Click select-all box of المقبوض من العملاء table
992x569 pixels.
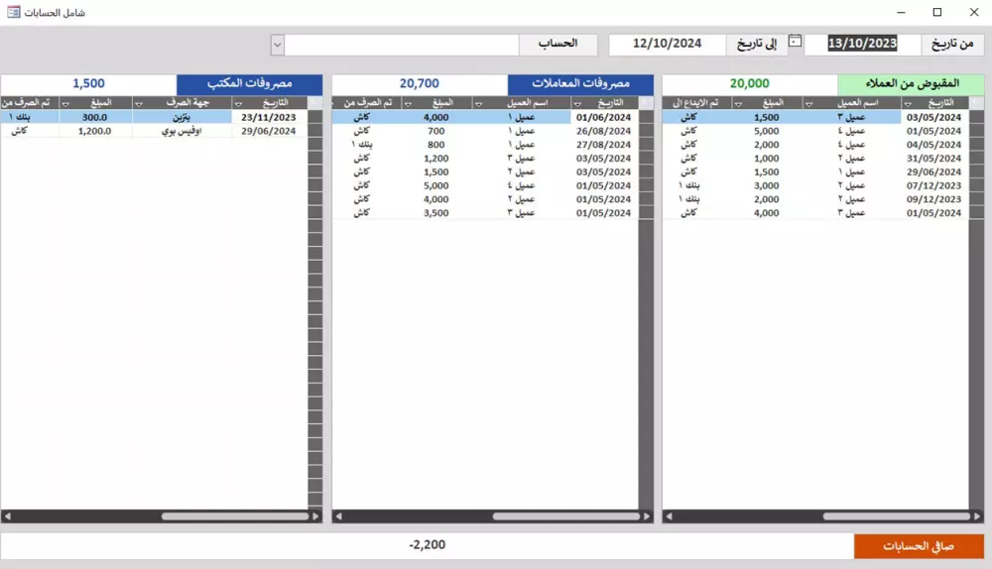pyautogui.click(x=976, y=102)
